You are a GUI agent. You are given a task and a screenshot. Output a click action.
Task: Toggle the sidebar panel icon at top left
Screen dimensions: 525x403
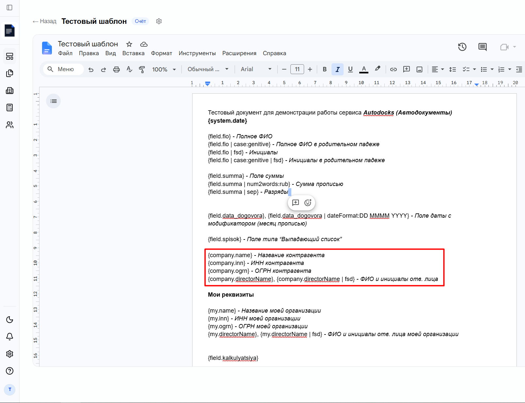click(x=9, y=8)
